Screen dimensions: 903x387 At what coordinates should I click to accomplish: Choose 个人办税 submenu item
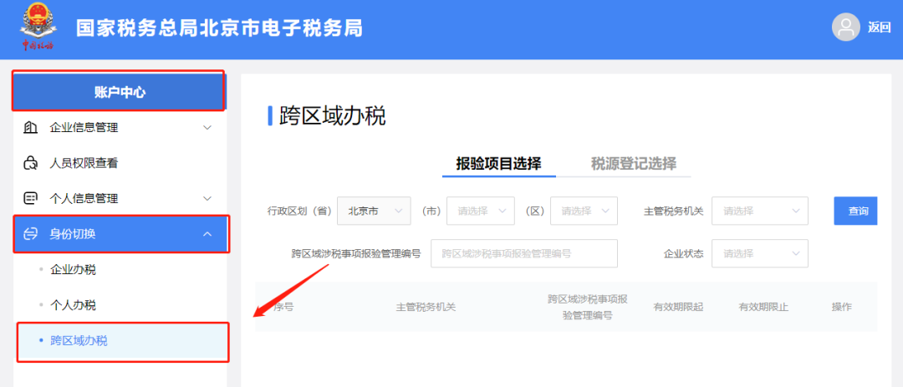(x=73, y=305)
